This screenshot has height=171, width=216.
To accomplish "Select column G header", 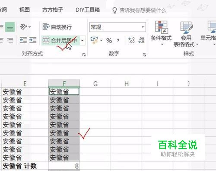I will point(95,84).
